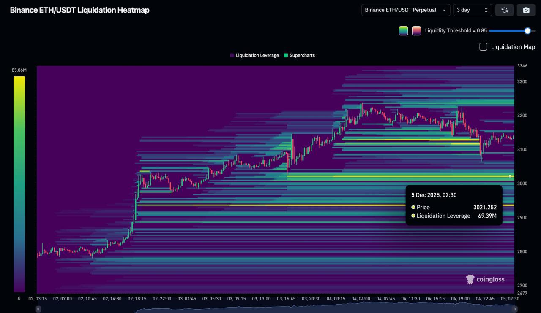Screen dimensions: 541x313
Task: Click the "04, 15:15" time axis label
Action: [x=436, y=299]
